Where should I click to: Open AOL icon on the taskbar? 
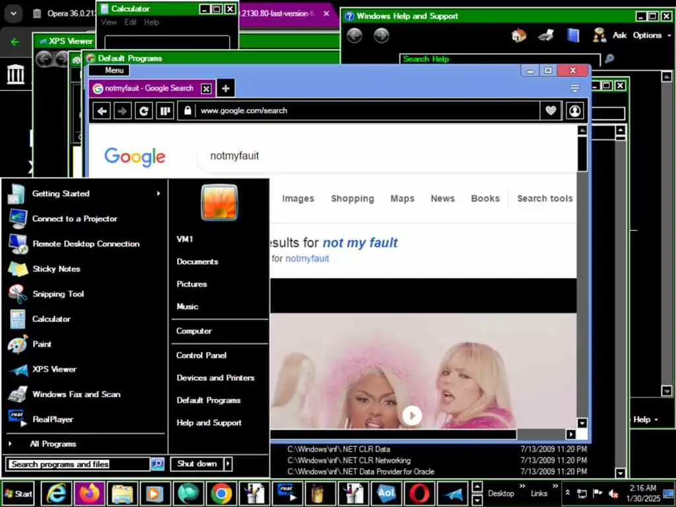386,493
